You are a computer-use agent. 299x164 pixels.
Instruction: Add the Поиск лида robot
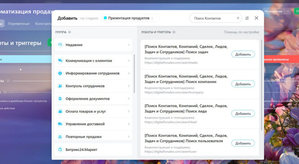coord(243,114)
